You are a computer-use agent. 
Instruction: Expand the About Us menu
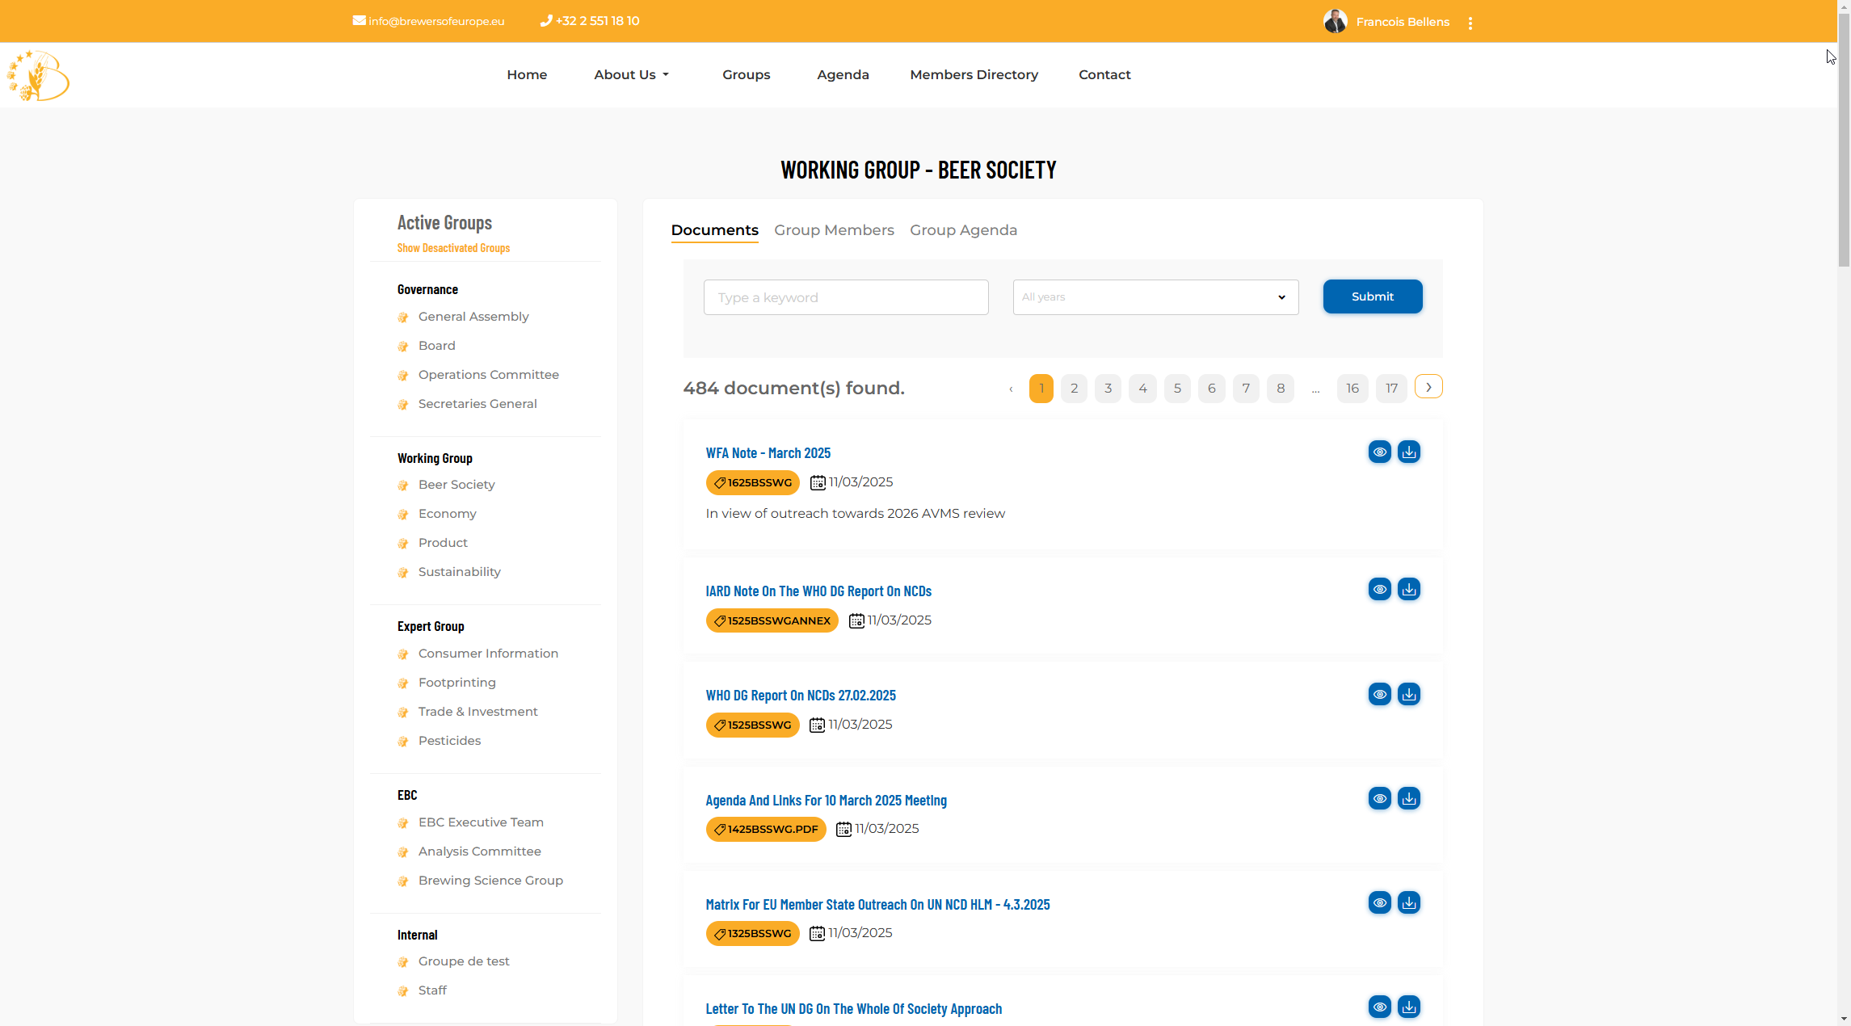click(x=631, y=74)
